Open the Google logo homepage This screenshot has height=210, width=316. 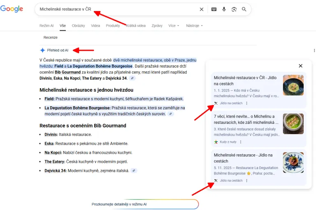[x=12, y=9]
